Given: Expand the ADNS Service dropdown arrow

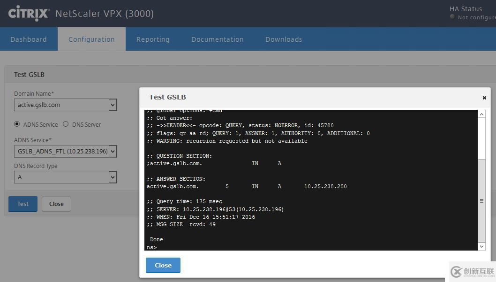Looking at the screenshot, I should coord(113,151).
